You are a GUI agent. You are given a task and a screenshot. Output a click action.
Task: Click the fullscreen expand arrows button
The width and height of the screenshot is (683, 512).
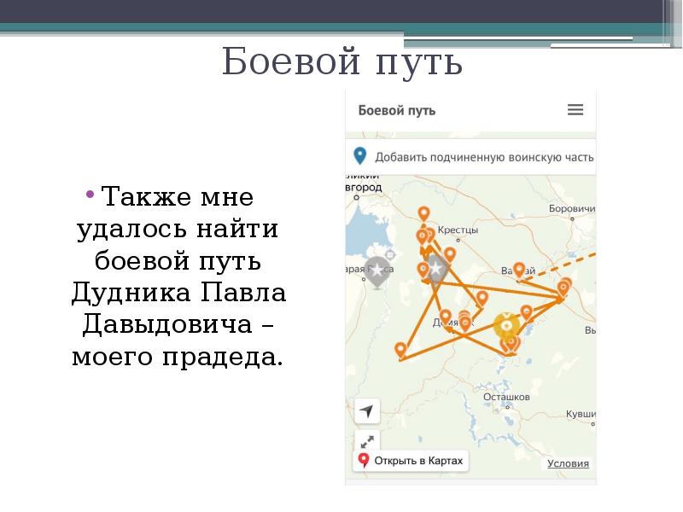(x=366, y=441)
